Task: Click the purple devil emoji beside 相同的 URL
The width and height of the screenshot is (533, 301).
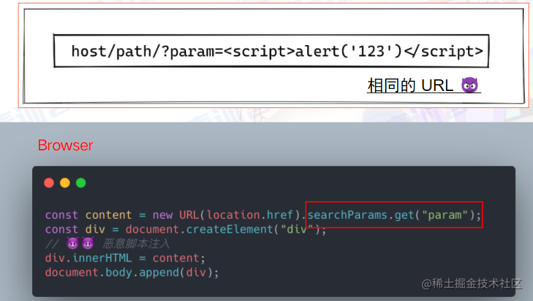Action: click(x=470, y=86)
